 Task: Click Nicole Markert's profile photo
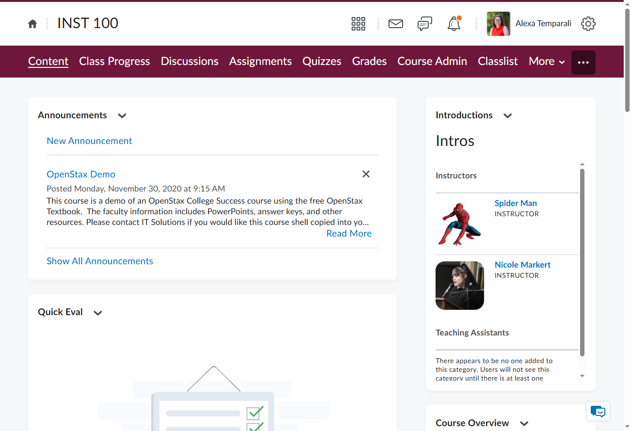[460, 286]
